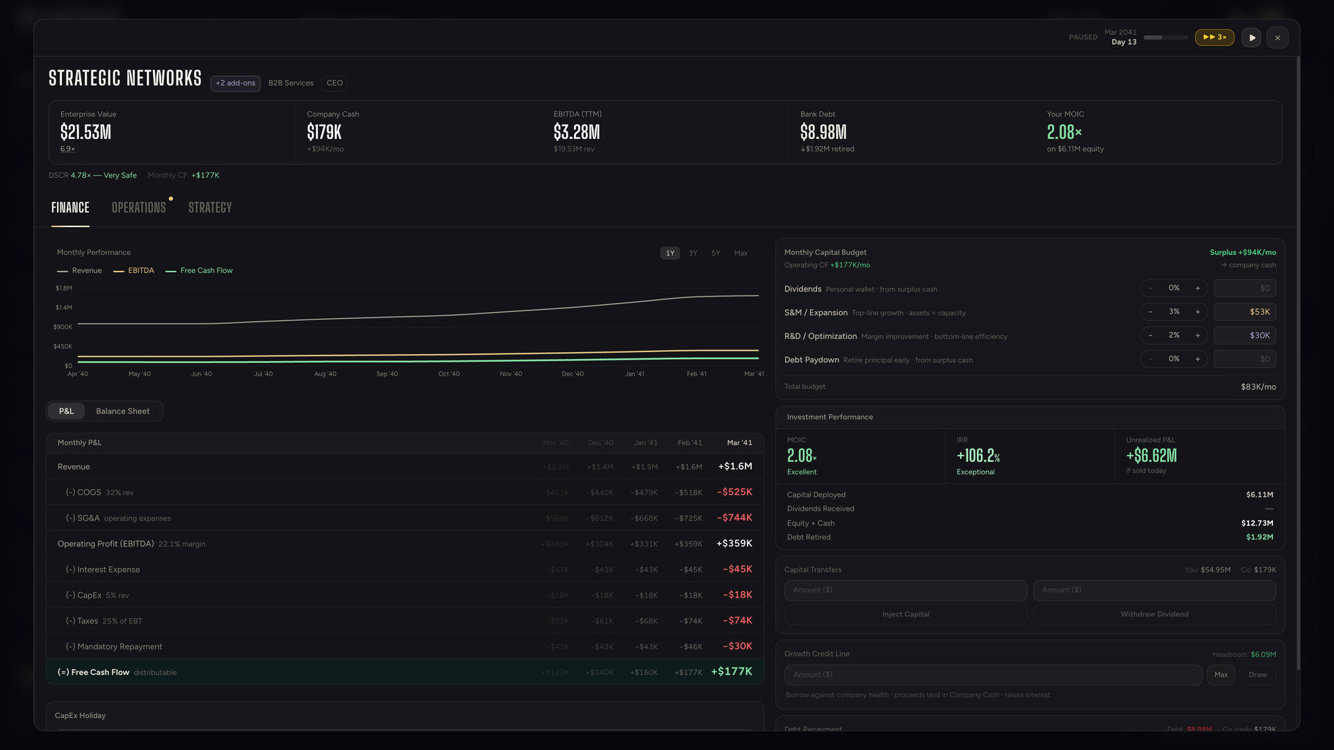1334x750 pixels.
Task: Click the Mar '41 column header
Action: click(739, 443)
